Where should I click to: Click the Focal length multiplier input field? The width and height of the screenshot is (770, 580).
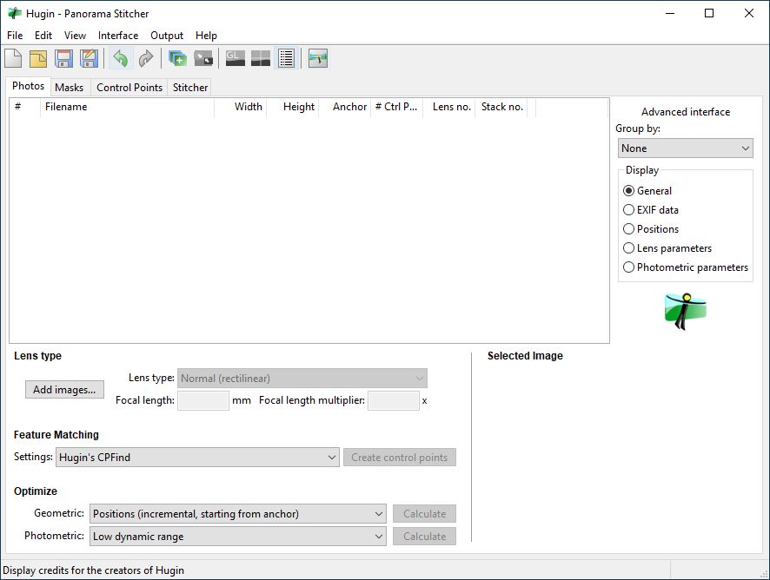[394, 400]
